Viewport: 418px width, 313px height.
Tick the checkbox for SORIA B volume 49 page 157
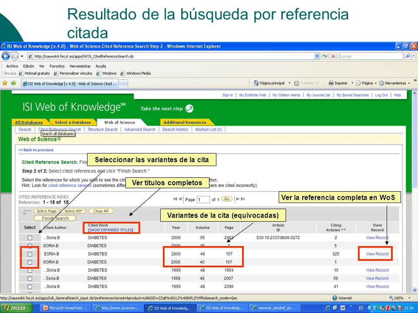pyautogui.click(x=30, y=254)
